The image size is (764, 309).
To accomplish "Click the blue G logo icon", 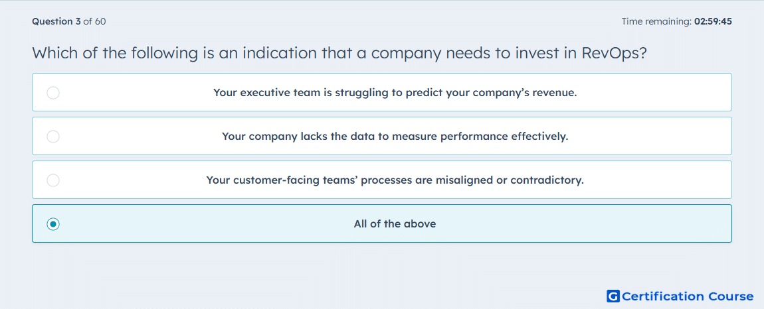I will click(613, 296).
